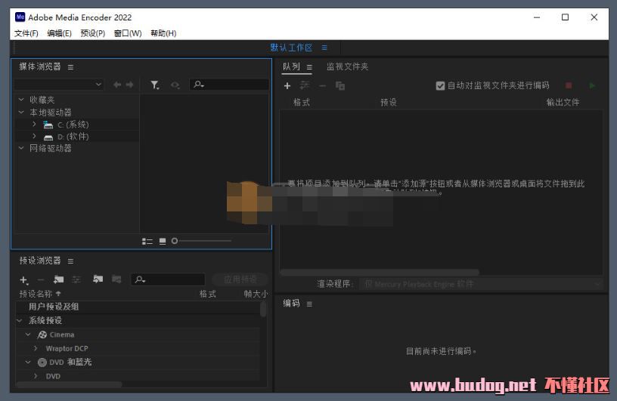
Task: Open the 窗口(W) menu
Action: 128,33
